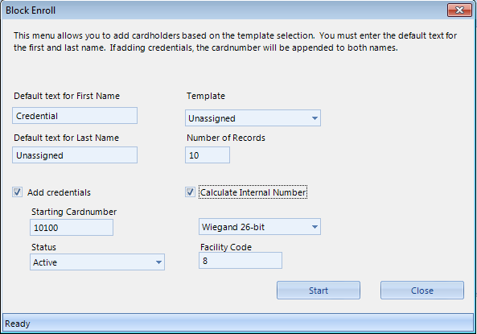Click the Starting Cardnumber field
The width and height of the screenshot is (477, 334).
[x=72, y=228]
